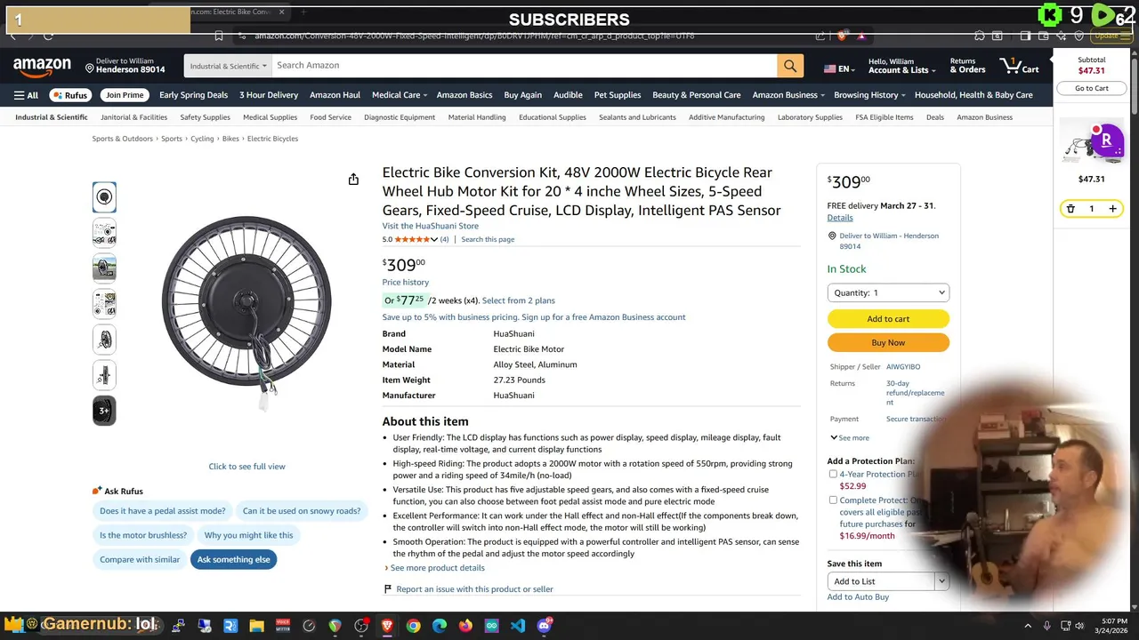Check the 4-Year Protection Plan box
The image size is (1139, 640).
tap(833, 475)
